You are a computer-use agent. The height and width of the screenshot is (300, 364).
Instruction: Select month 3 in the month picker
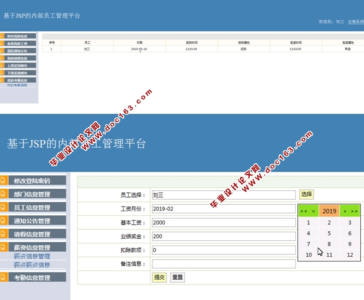point(350,223)
